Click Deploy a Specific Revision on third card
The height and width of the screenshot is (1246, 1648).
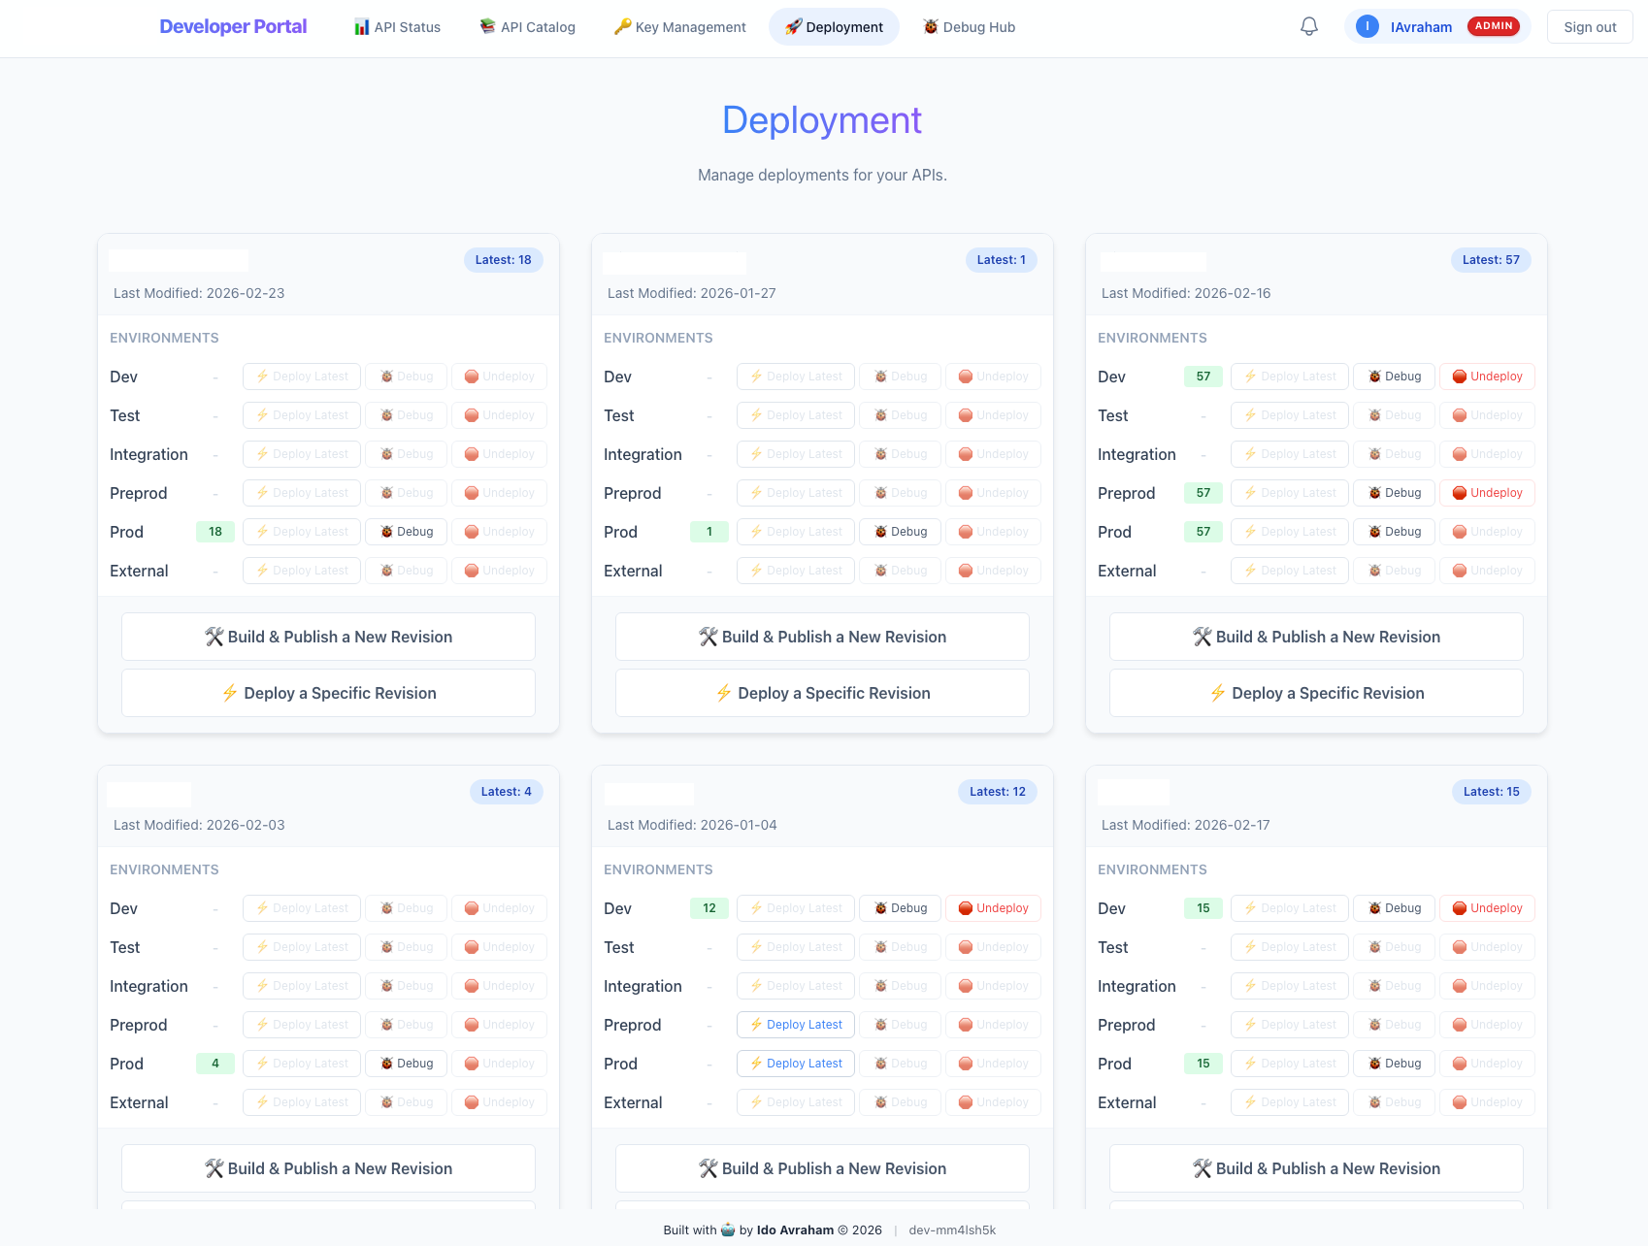coord(1315,692)
